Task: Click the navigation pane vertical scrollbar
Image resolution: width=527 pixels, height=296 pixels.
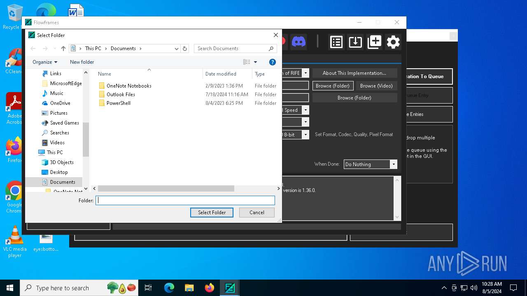Action: pyautogui.click(x=86, y=140)
